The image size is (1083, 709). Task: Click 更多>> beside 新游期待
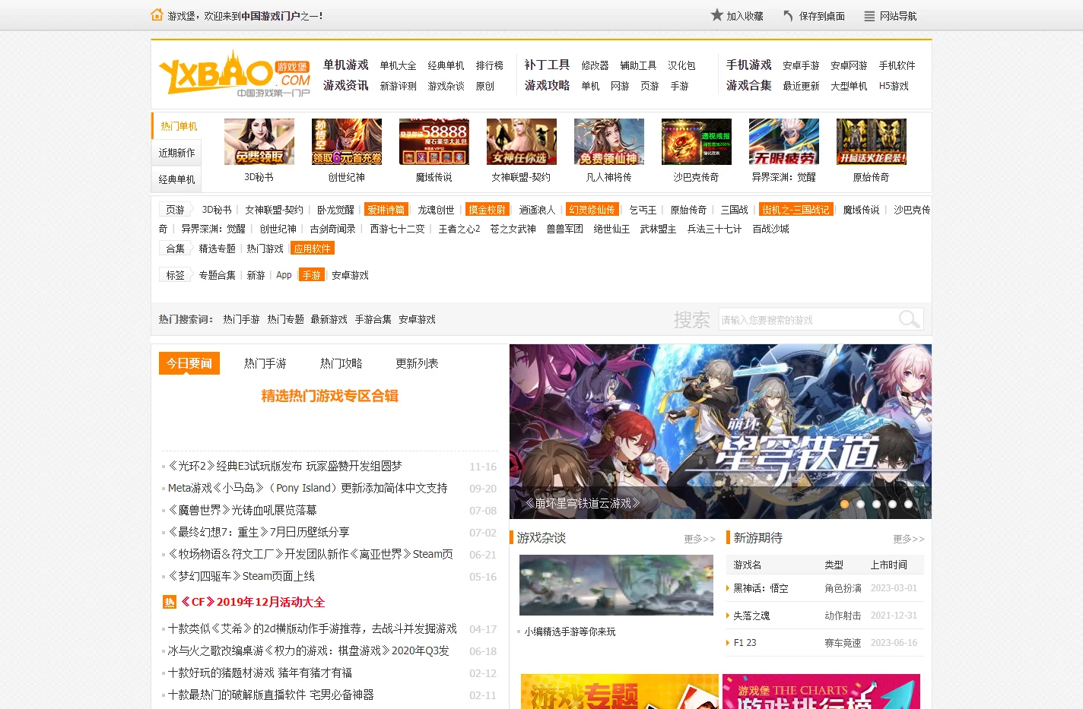coord(909,539)
